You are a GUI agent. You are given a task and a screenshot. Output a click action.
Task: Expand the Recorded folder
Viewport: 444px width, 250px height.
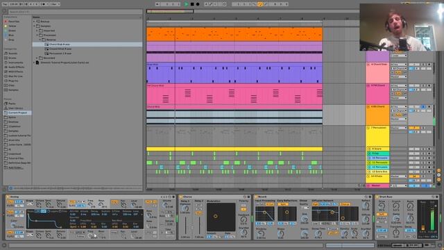(37, 58)
